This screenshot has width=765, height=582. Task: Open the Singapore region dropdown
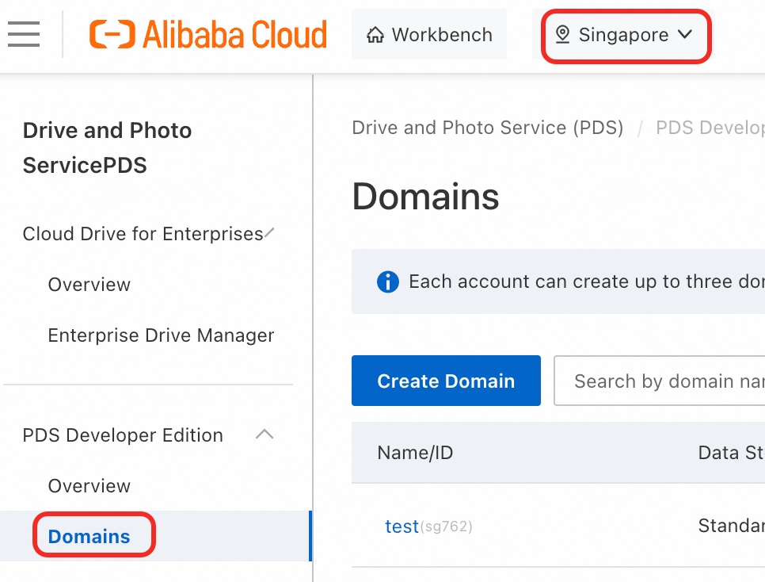(625, 35)
